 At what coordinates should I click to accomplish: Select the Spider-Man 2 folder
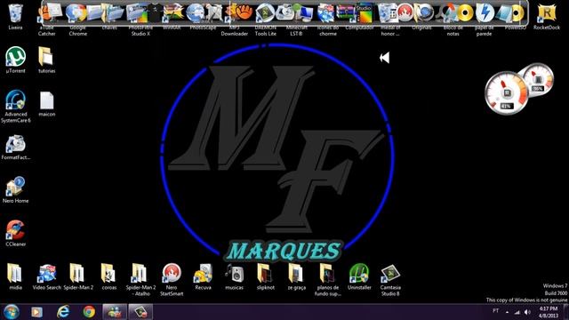pos(78,276)
